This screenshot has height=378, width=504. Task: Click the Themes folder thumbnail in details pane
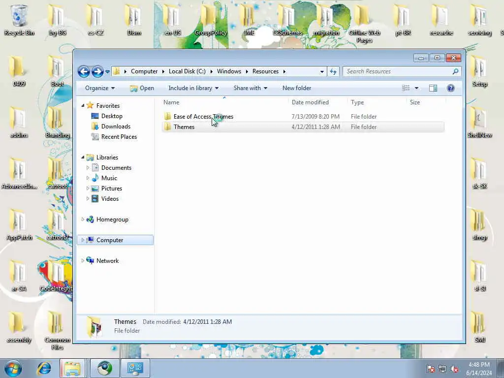(x=94, y=326)
